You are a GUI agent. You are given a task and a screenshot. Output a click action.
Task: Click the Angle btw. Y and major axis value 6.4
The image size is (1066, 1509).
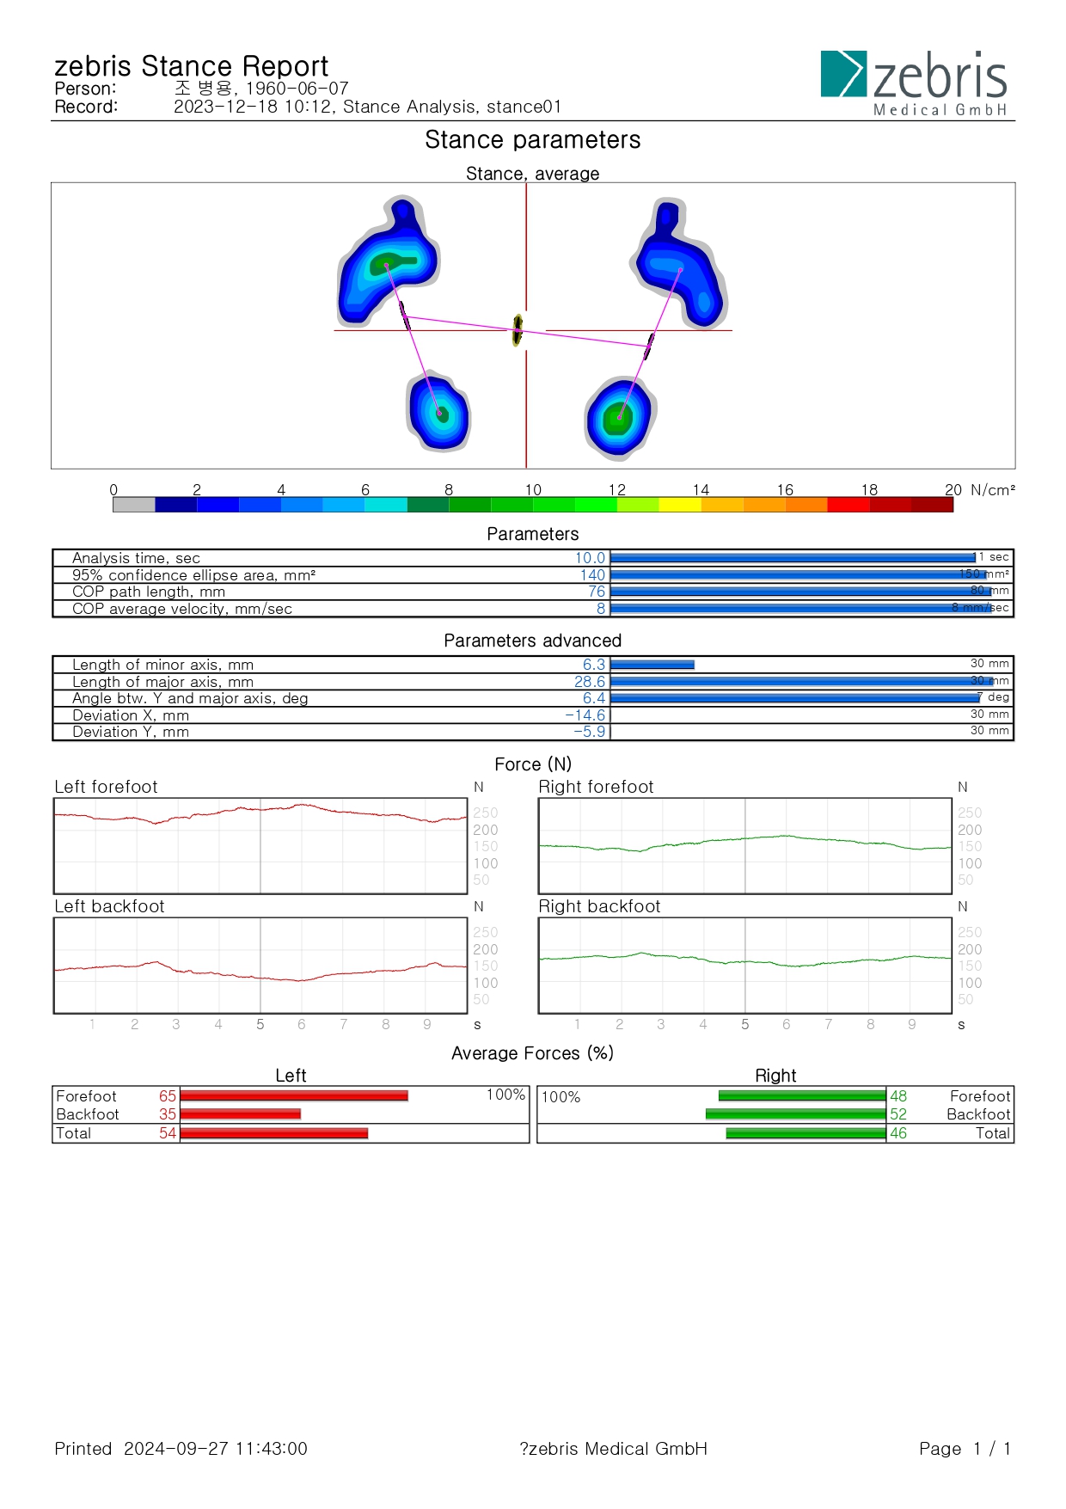(x=594, y=698)
